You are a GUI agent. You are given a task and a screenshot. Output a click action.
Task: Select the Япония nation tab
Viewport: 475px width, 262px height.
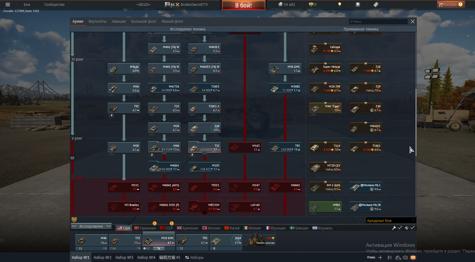click(211, 228)
